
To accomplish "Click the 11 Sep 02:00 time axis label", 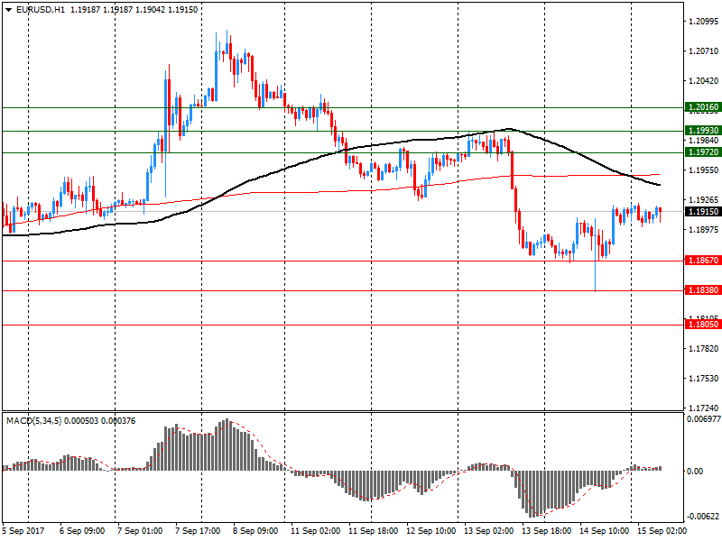I will point(315,531).
